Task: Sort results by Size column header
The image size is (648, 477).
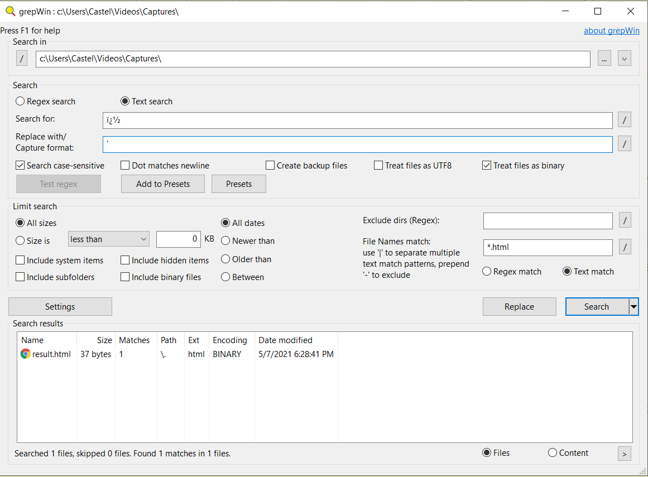Action: point(97,340)
